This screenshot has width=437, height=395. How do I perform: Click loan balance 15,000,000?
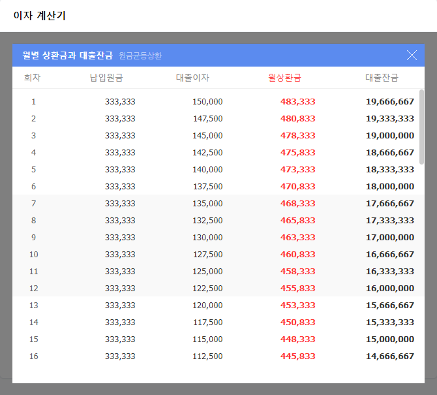390,340
